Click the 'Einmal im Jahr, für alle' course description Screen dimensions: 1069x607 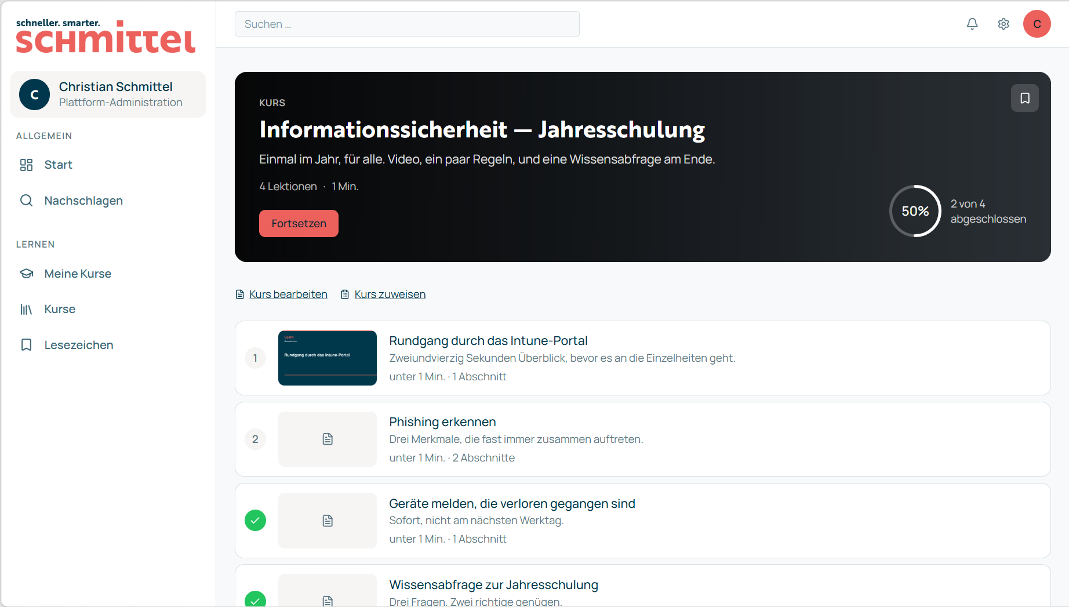[487, 159]
